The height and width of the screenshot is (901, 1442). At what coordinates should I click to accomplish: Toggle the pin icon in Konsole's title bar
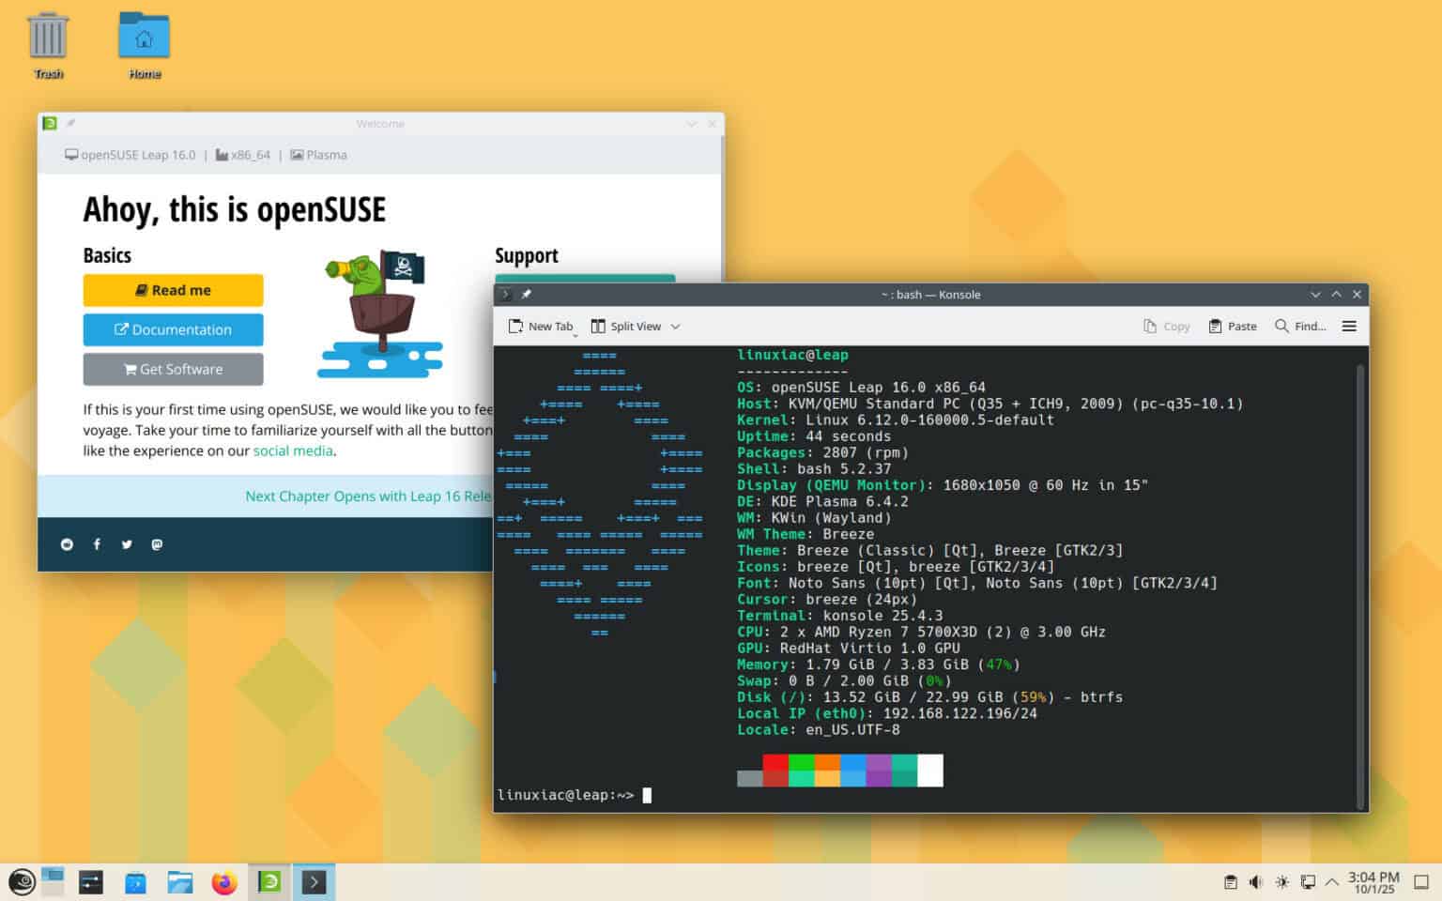[526, 294]
